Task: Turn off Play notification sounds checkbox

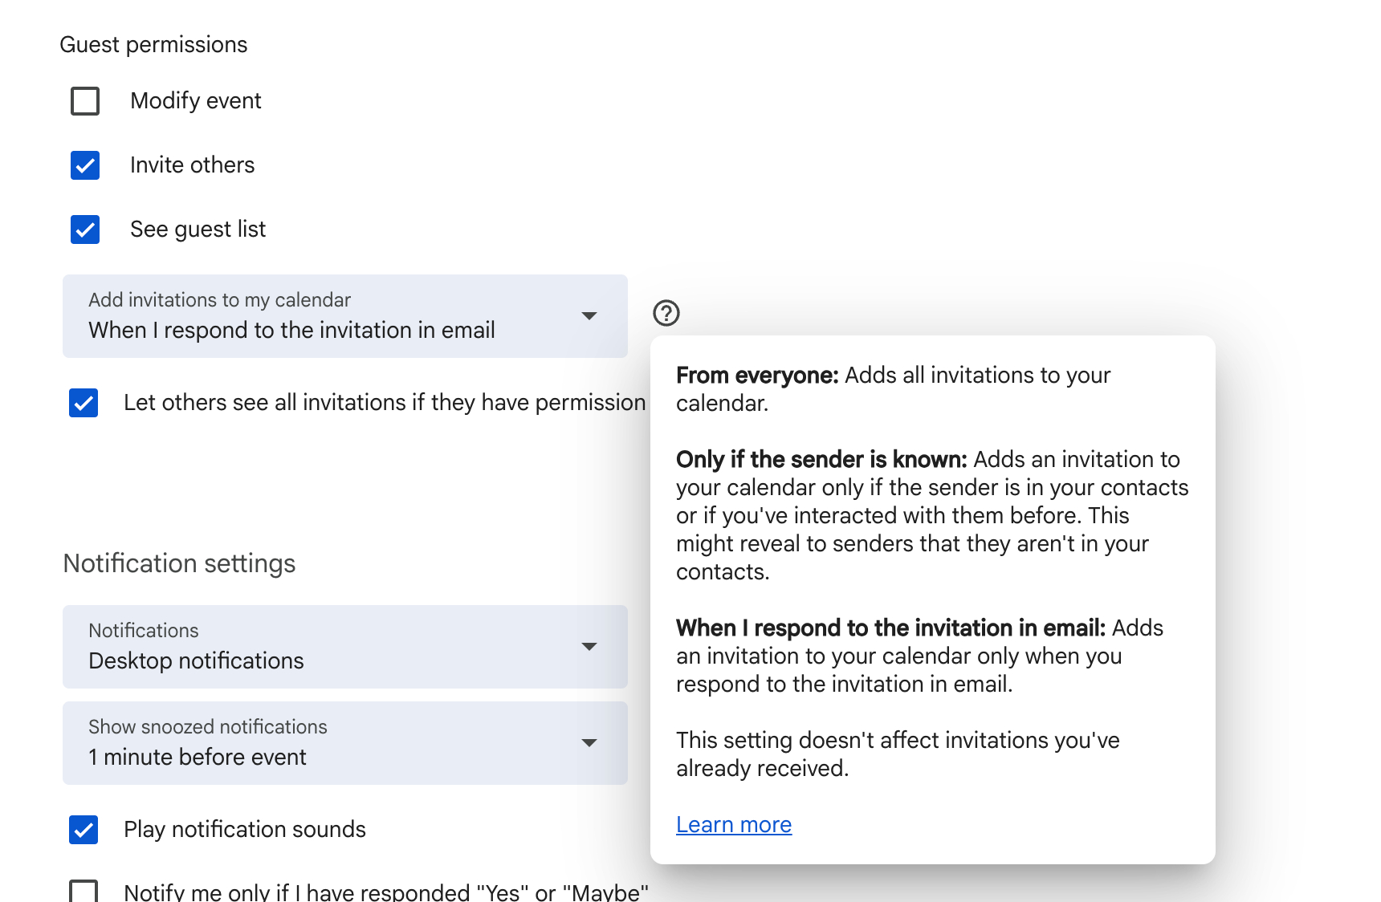Action: click(84, 830)
